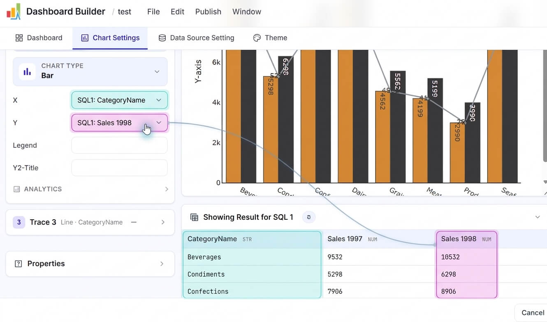Click the Beverages cell
The image size is (547, 322).
click(x=252, y=257)
